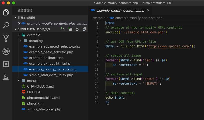The image size is (204, 120).
Task: Click the New File icon in explorer header
Action: 63,29
